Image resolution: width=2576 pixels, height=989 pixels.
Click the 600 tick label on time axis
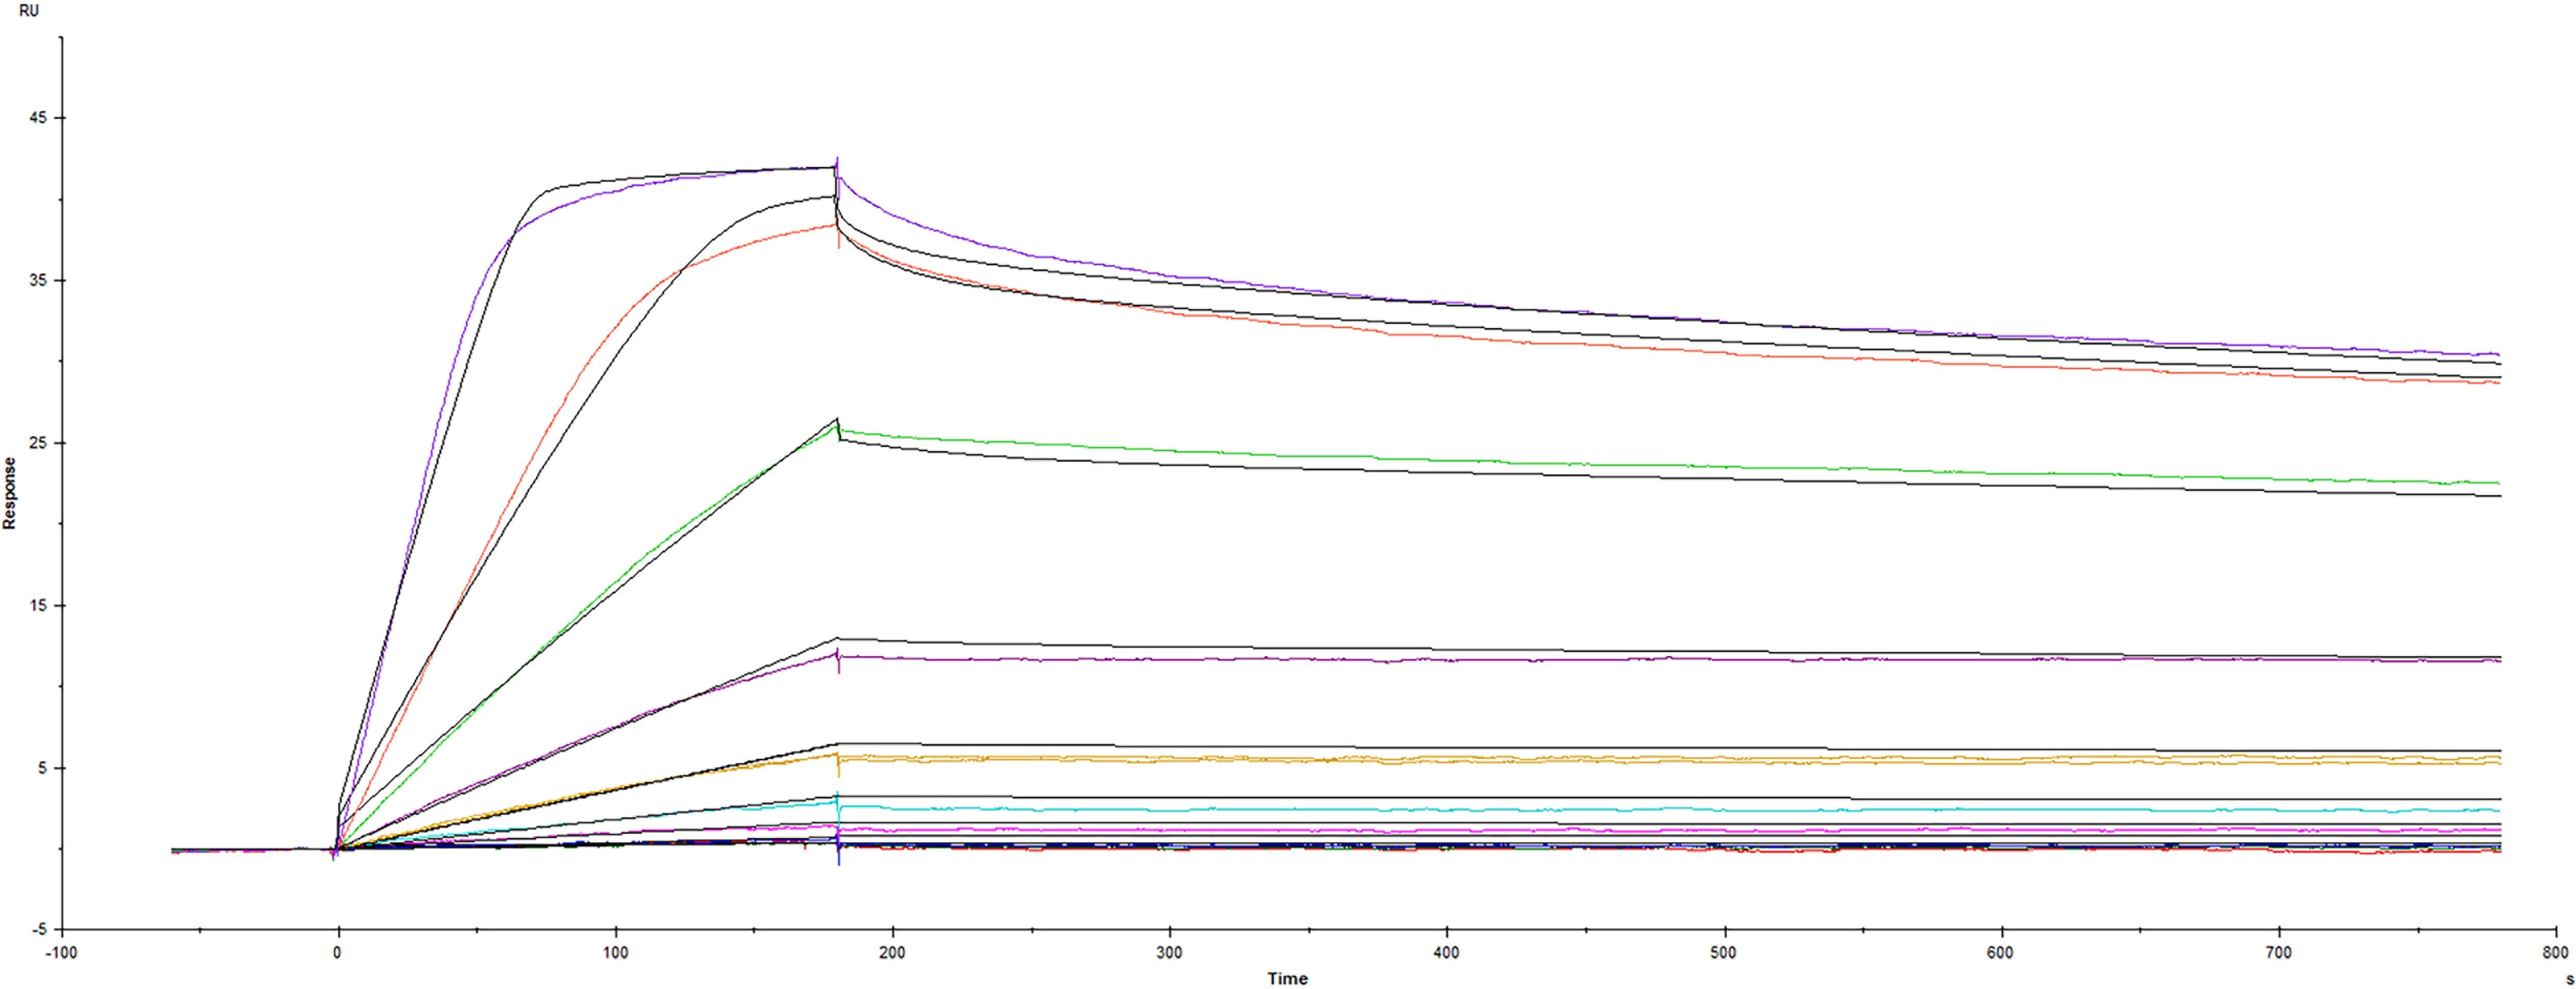[x=2000, y=952]
